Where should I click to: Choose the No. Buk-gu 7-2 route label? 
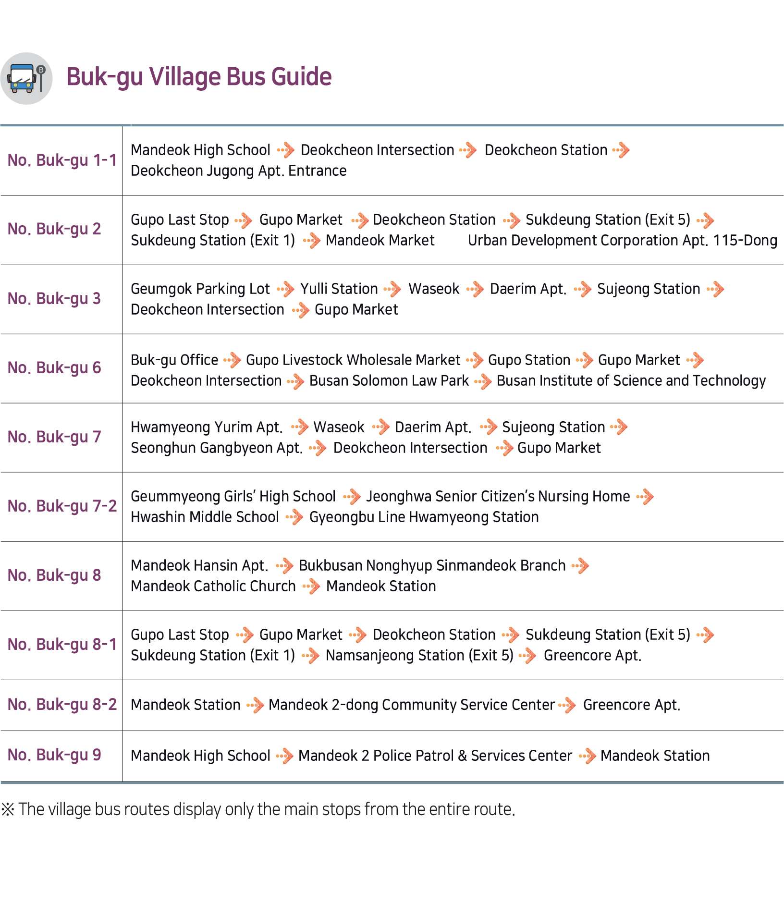62,506
